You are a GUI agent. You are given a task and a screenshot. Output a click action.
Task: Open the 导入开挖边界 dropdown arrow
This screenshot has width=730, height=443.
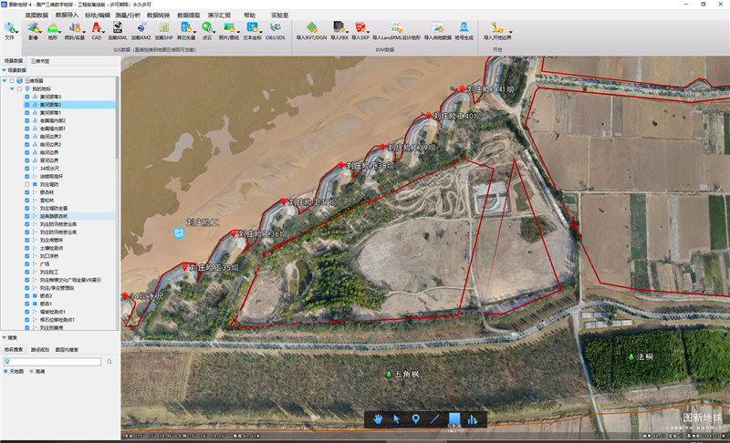click(x=511, y=32)
